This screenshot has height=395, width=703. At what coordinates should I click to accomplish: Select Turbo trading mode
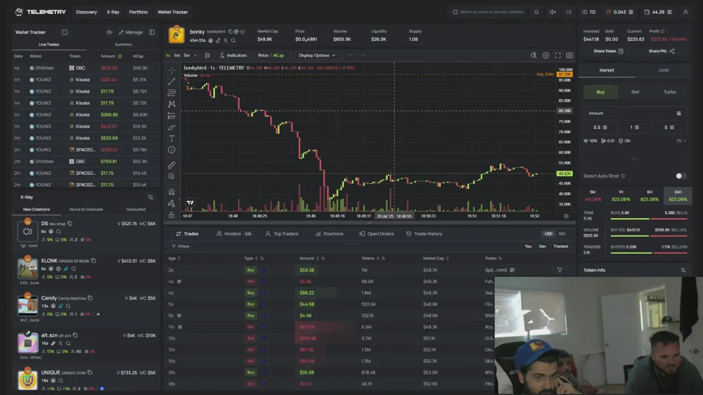point(669,92)
